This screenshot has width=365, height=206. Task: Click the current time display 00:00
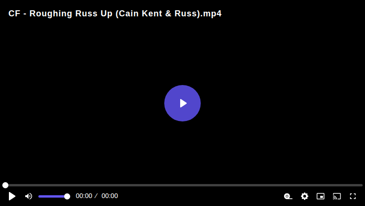pyautogui.click(x=84, y=196)
